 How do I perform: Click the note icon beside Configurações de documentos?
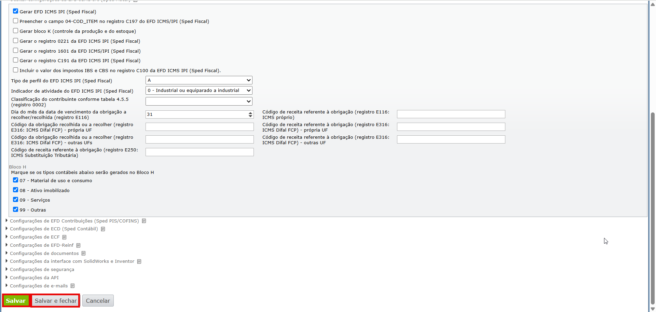click(x=84, y=254)
